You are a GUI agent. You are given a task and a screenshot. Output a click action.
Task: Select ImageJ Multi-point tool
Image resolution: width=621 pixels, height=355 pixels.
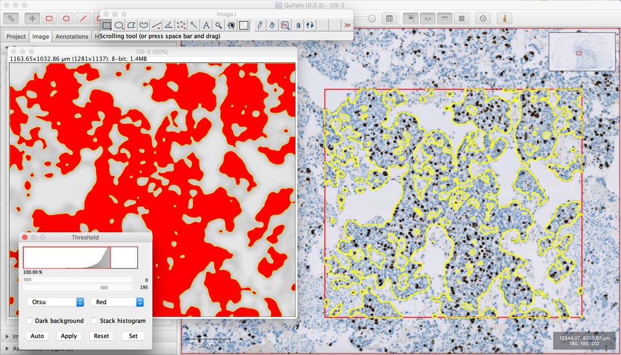point(181,25)
